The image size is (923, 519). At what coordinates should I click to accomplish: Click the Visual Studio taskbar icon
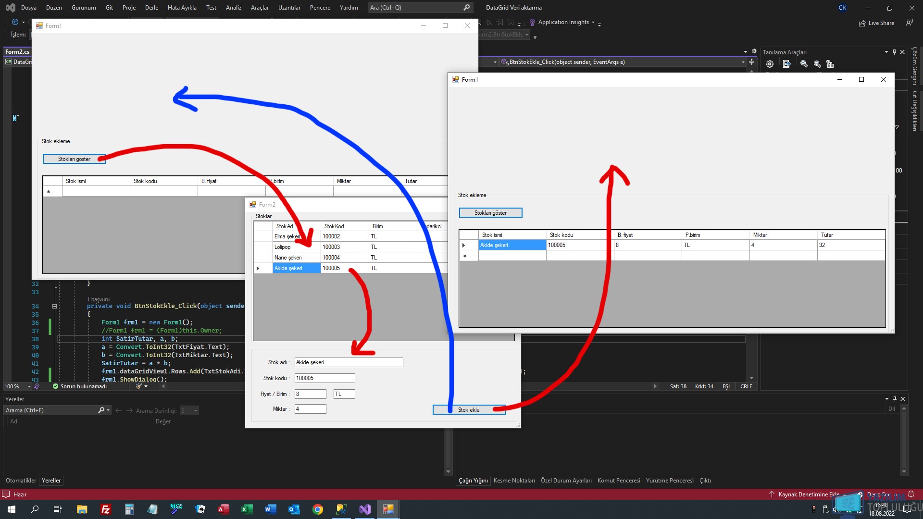365,509
